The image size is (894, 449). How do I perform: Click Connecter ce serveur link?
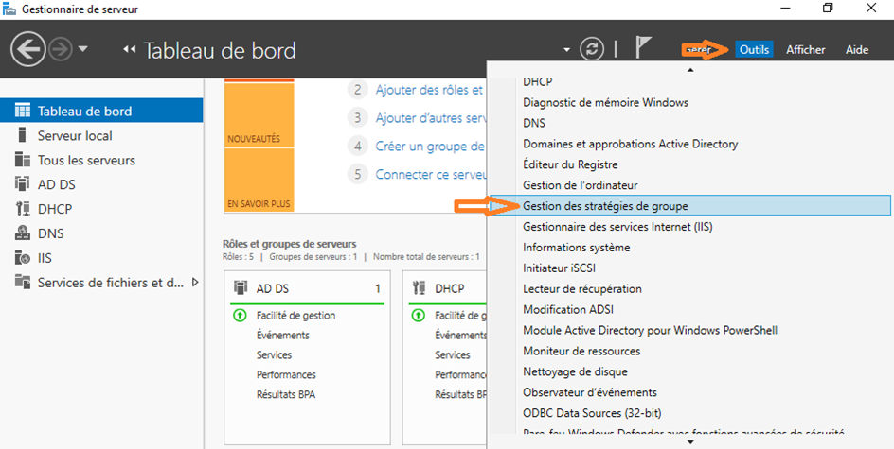(x=430, y=174)
